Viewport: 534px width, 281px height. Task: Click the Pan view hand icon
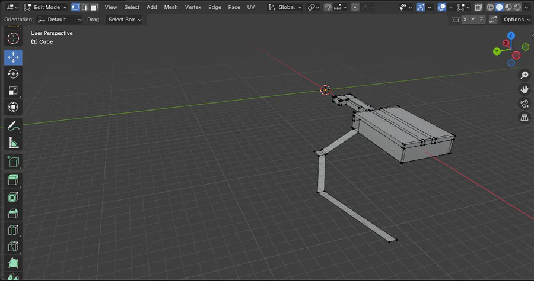pos(525,89)
